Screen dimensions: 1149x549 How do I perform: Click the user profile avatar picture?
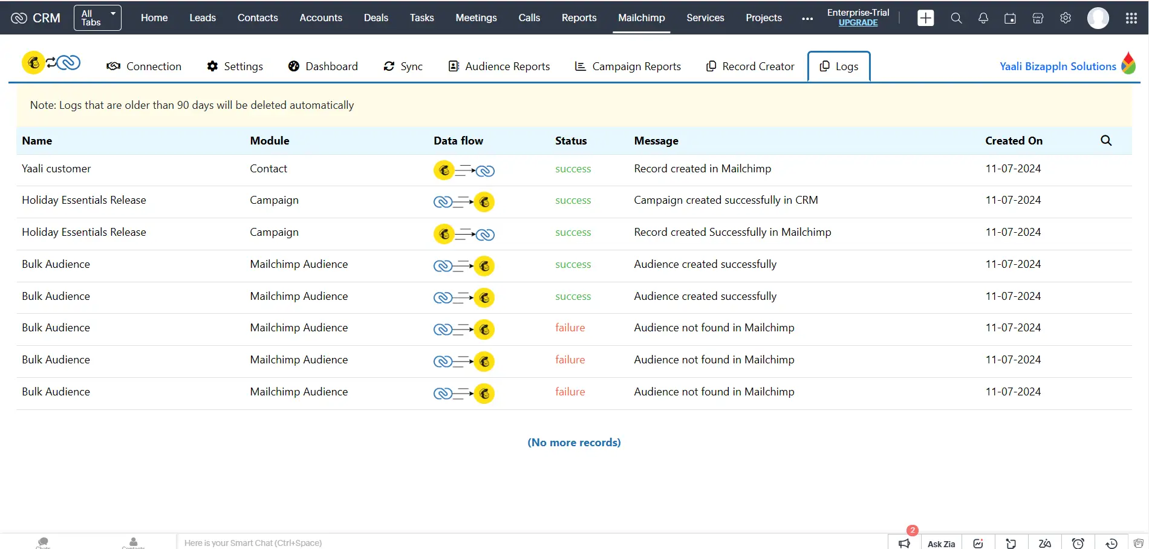(1098, 18)
